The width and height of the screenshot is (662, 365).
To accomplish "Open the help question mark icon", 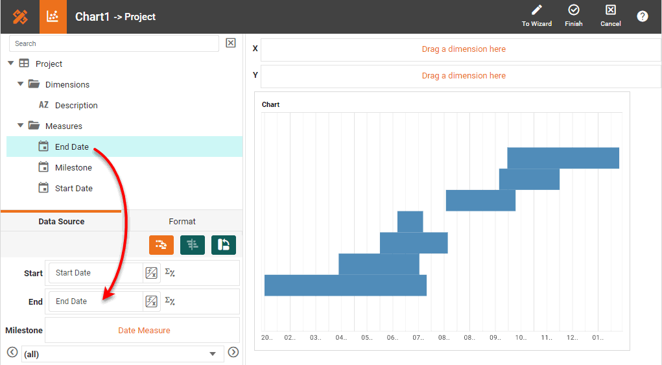I will point(642,16).
